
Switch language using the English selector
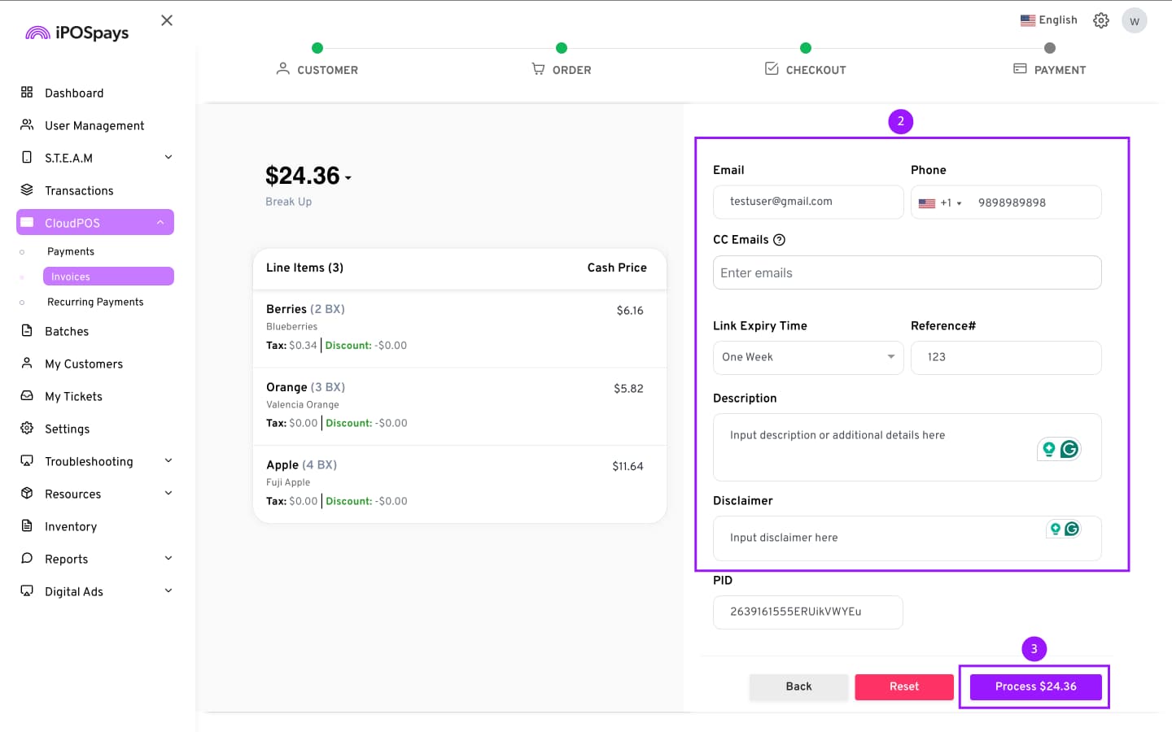1048,20
